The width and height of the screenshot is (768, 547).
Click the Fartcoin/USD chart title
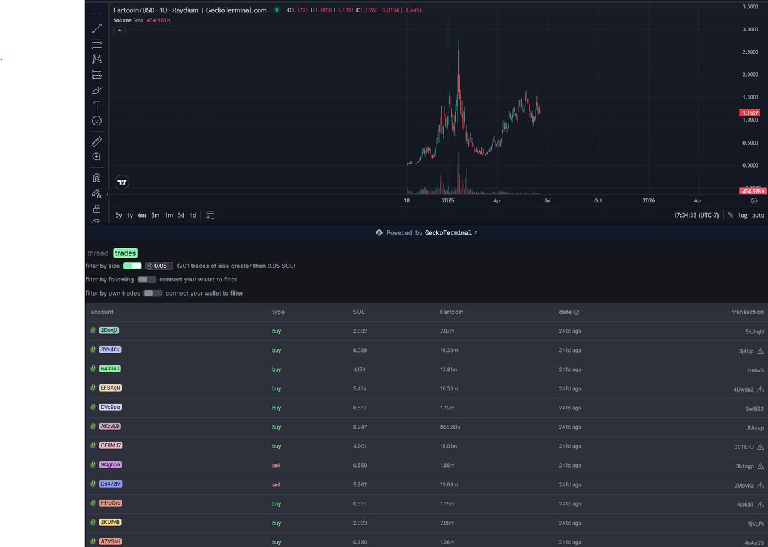click(190, 10)
